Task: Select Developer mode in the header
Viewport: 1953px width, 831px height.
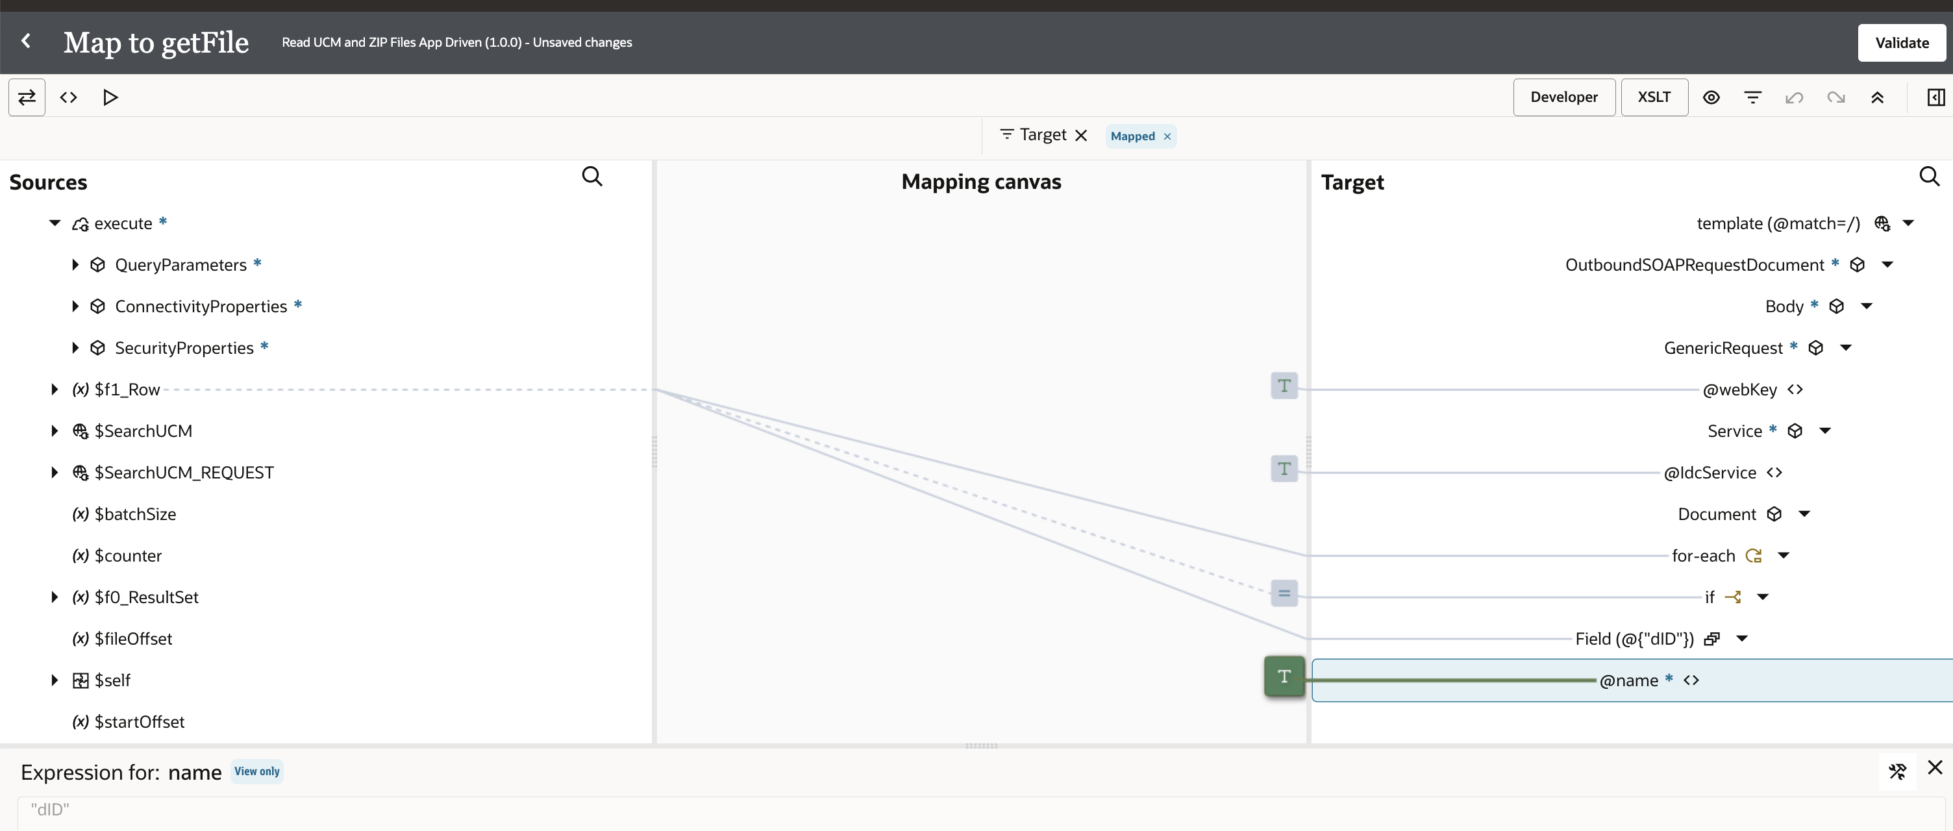Action: (x=1564, y=97)
